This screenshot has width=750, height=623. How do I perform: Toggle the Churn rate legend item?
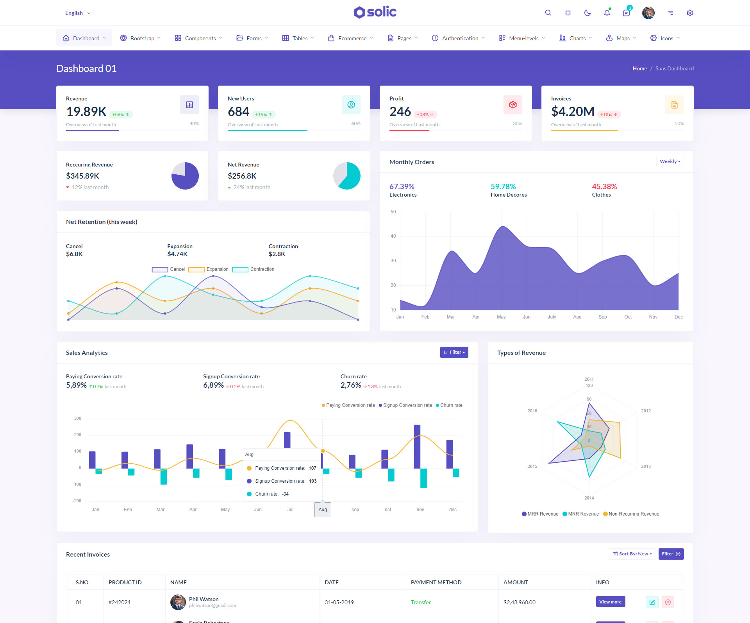[449, 405]
